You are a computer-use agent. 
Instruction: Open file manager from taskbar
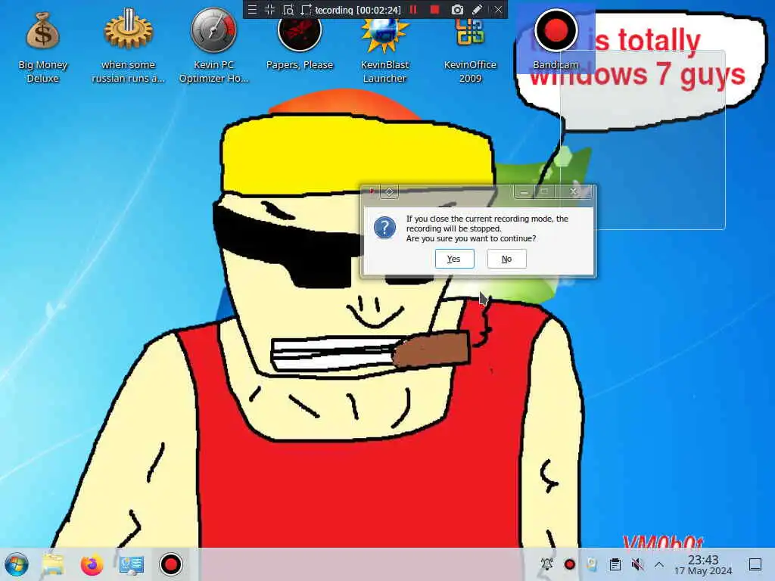[x=53, y=564]
